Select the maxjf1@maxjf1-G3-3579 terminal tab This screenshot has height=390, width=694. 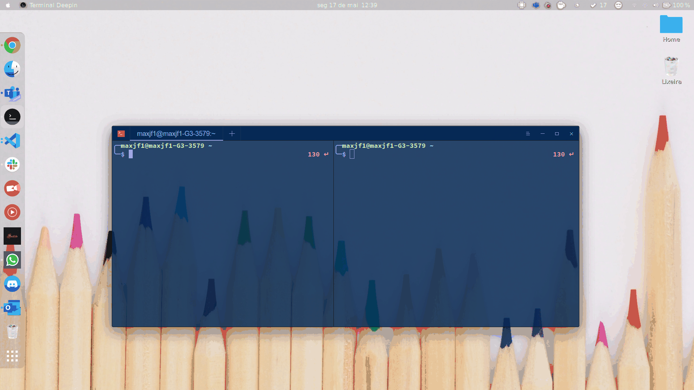coord(177,134)
